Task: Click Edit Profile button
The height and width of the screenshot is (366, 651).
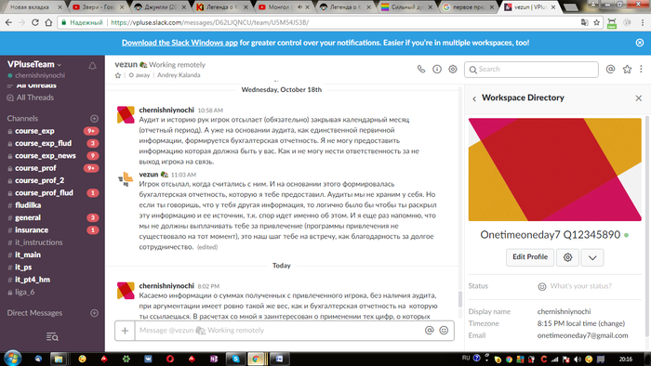Action: (x=530, y=257)
